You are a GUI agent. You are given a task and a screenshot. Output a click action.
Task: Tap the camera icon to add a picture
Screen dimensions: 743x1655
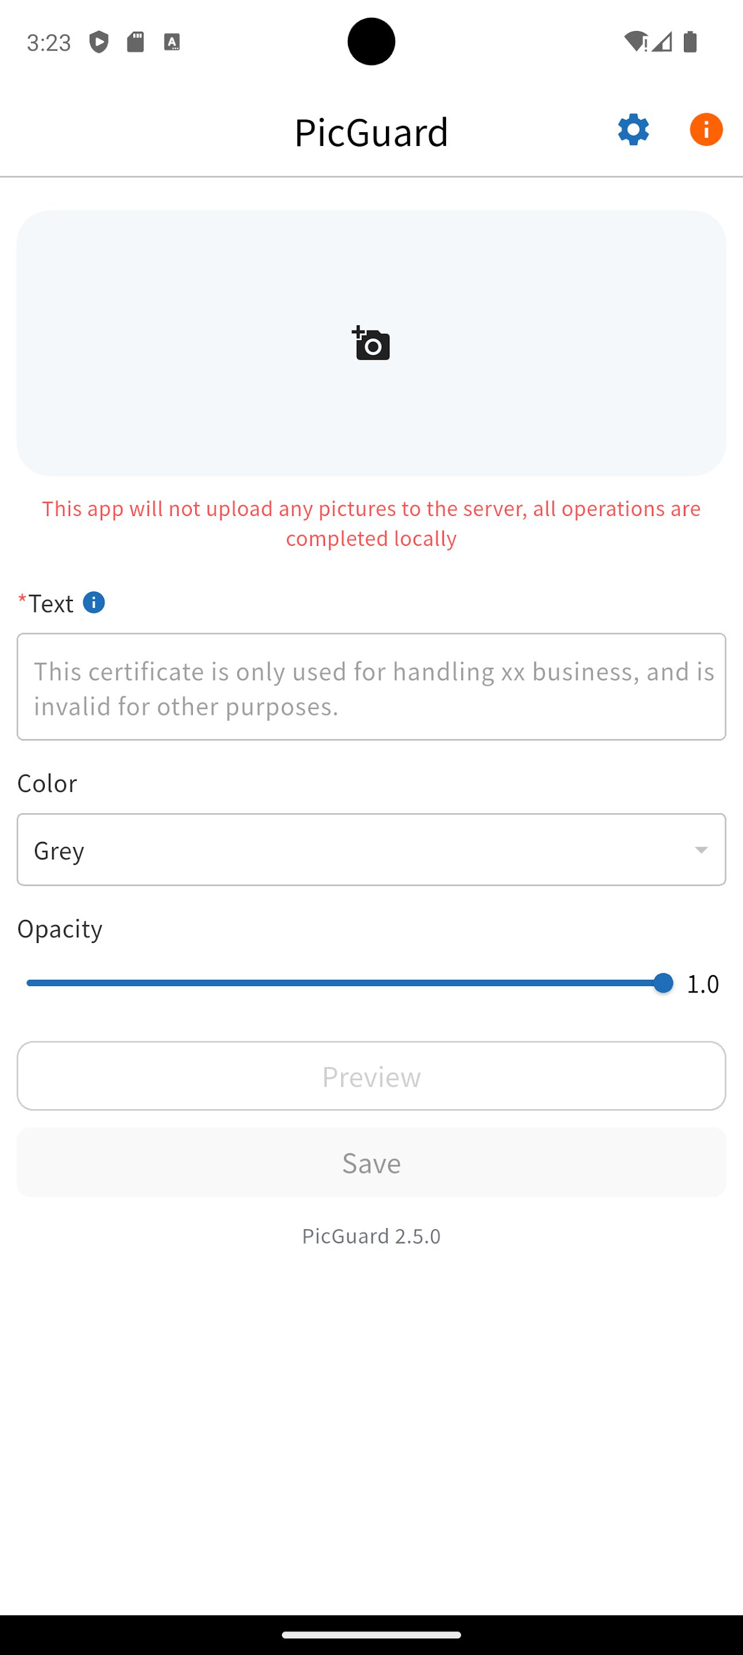coord(371,344)
